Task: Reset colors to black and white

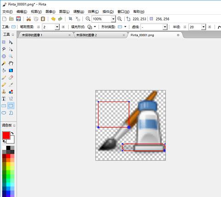Action: tap(4, 141)
